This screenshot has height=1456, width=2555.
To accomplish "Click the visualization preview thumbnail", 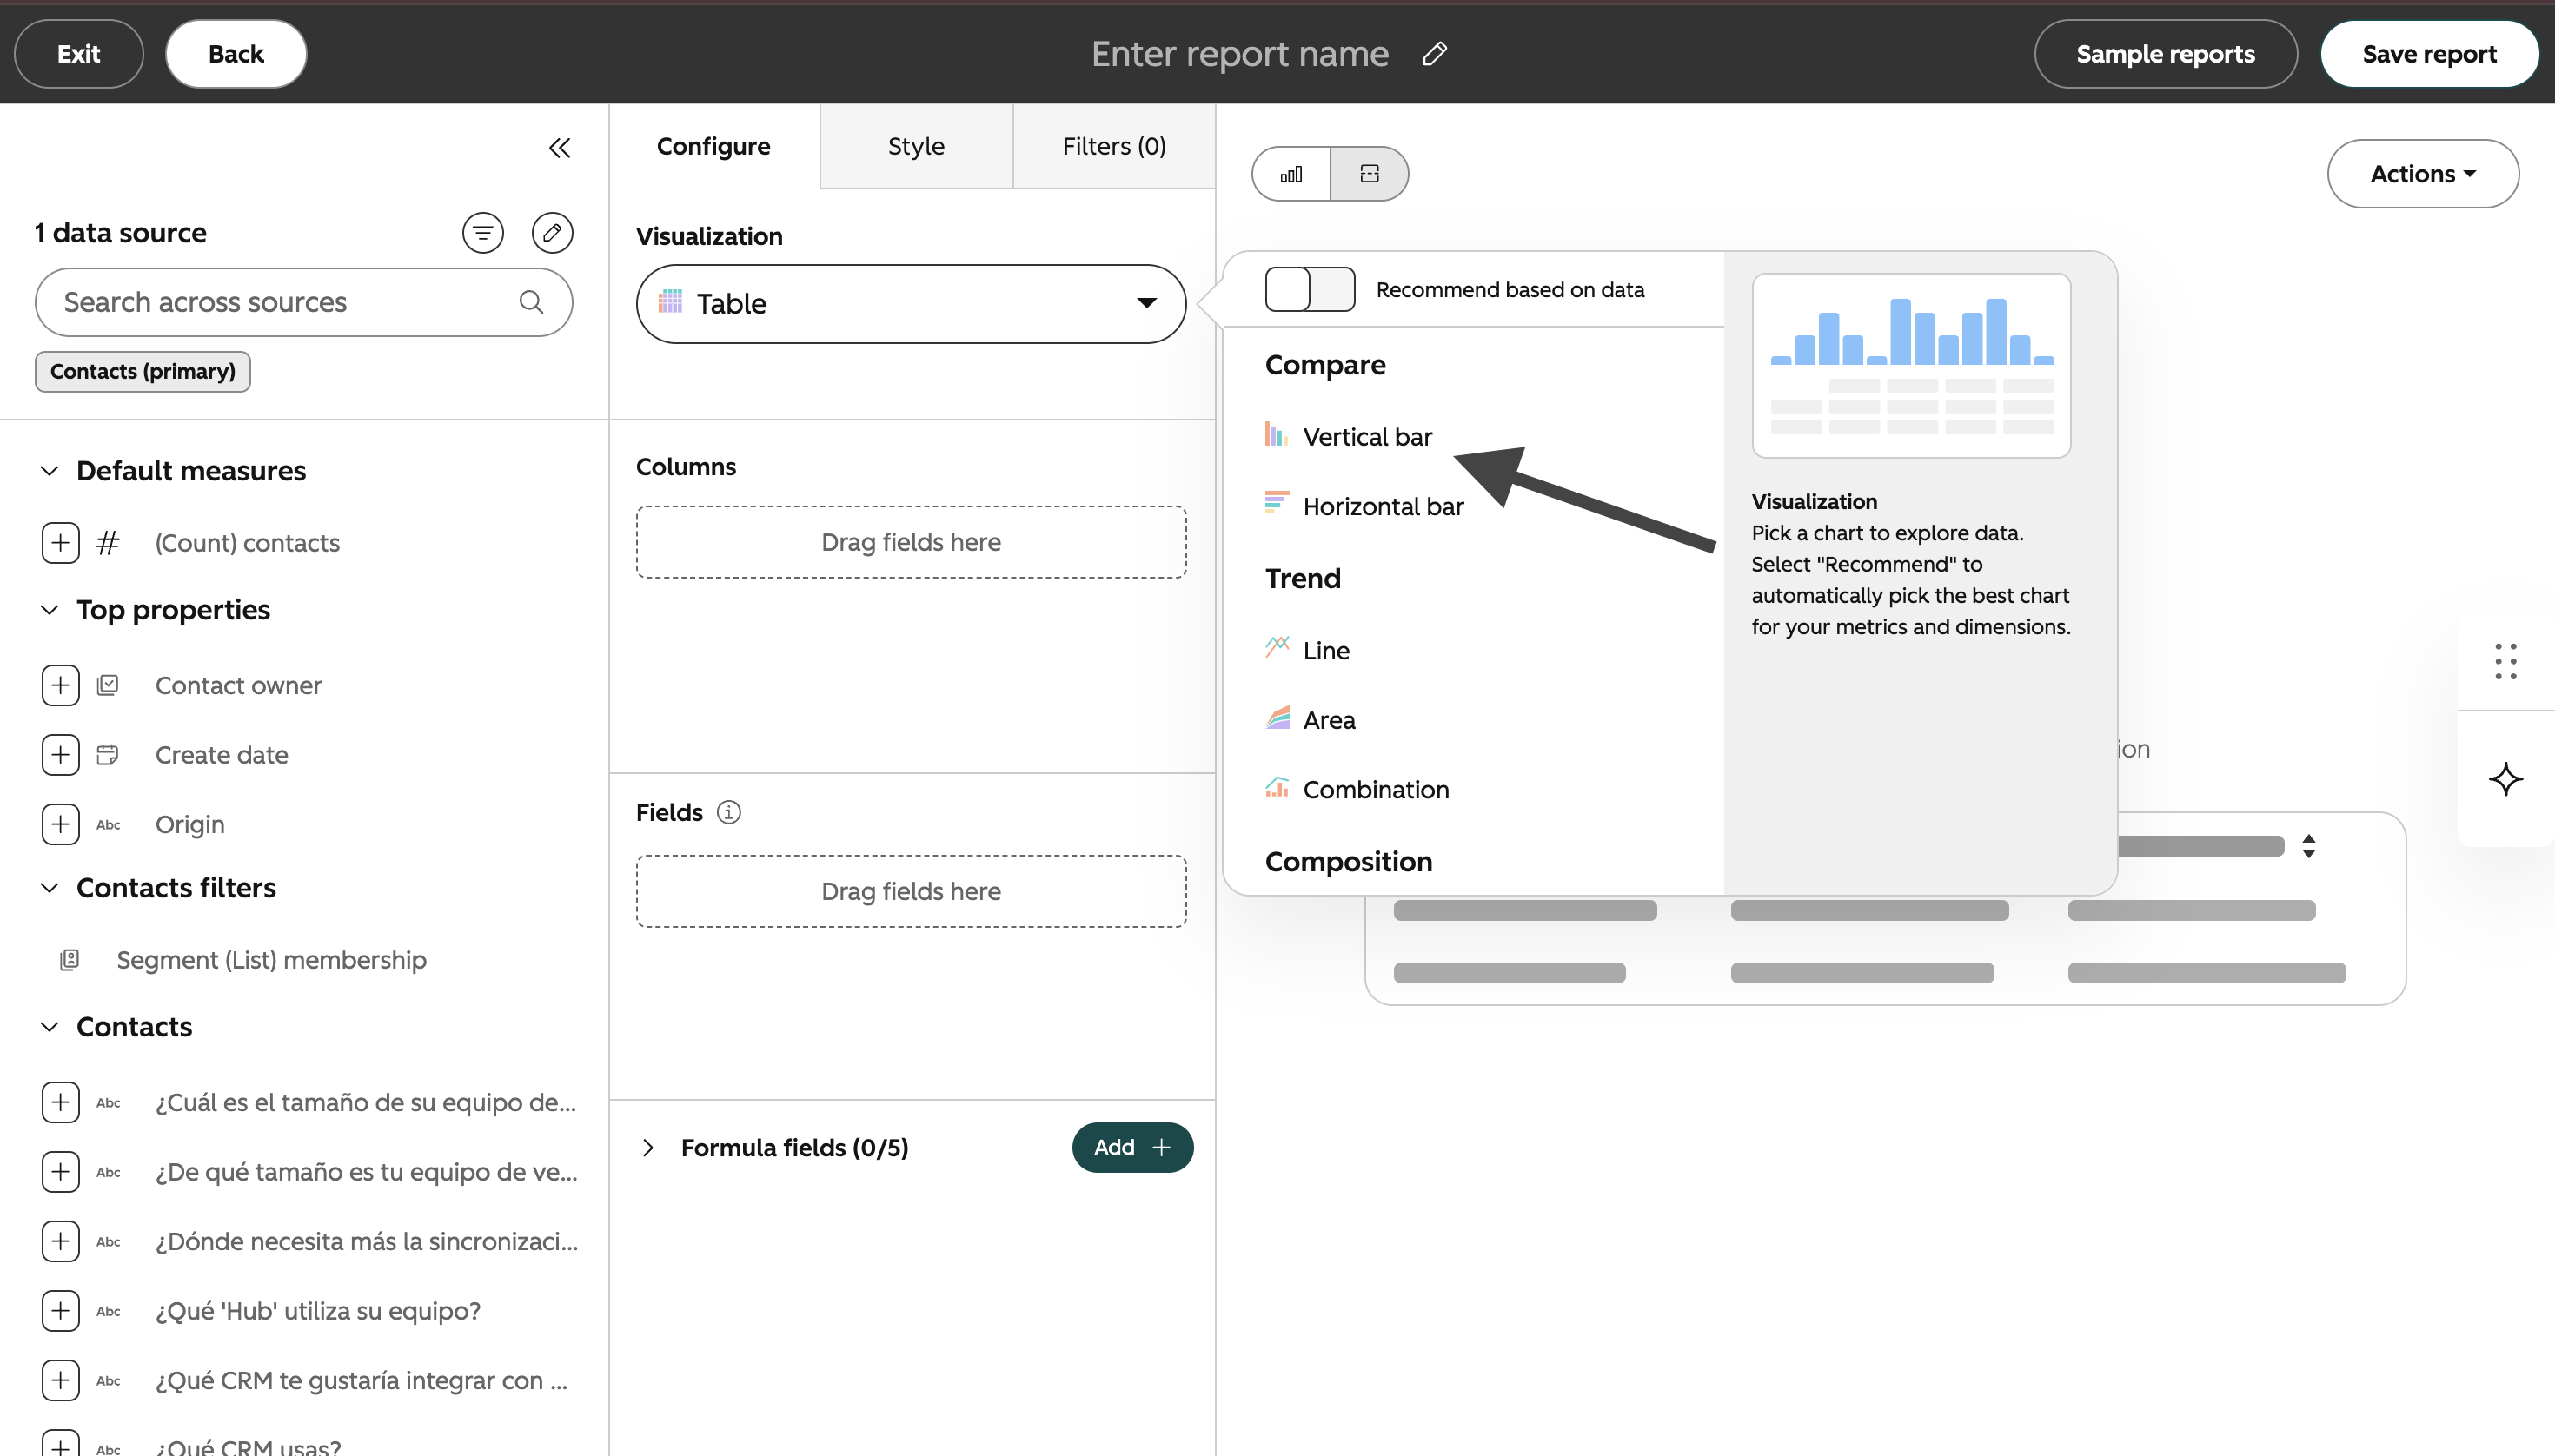I will point(1911,366).
